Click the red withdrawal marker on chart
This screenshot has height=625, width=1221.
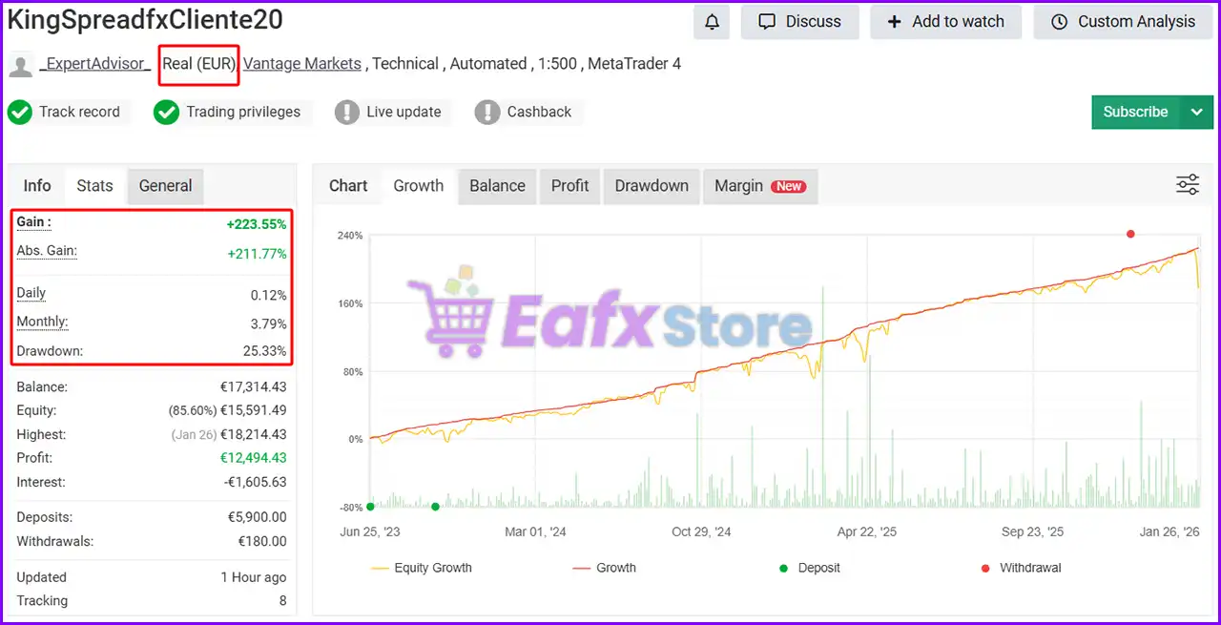pyautogui.click(x=1130, y=234)
